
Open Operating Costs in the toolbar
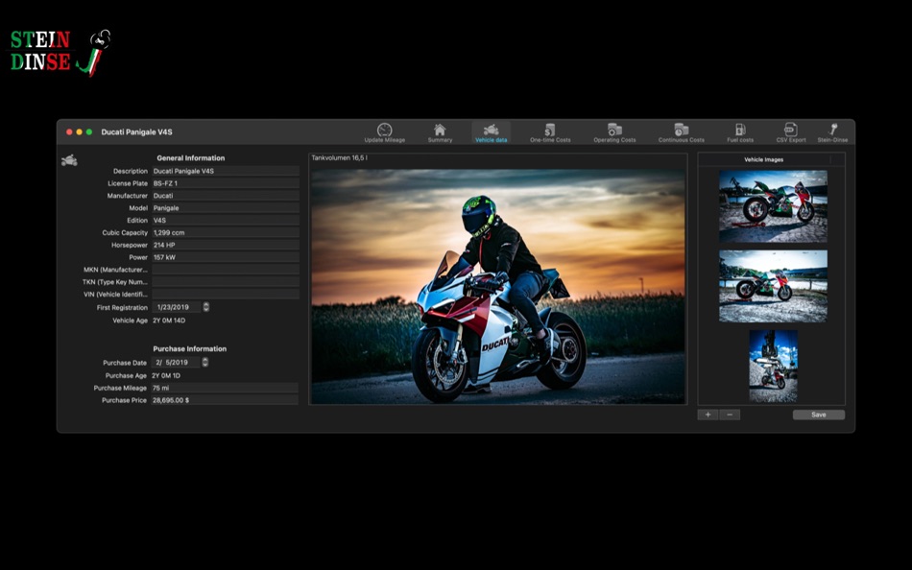click(x=614, y=132)
